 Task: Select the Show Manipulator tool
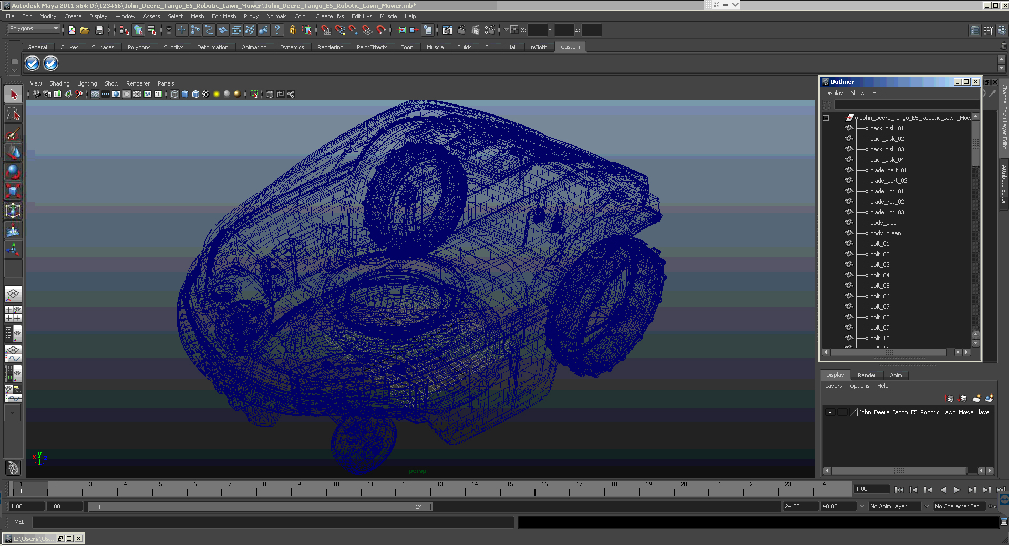[13, 249]
